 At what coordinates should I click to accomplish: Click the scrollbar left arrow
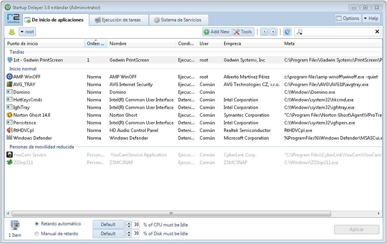click(x=8, y=213)
